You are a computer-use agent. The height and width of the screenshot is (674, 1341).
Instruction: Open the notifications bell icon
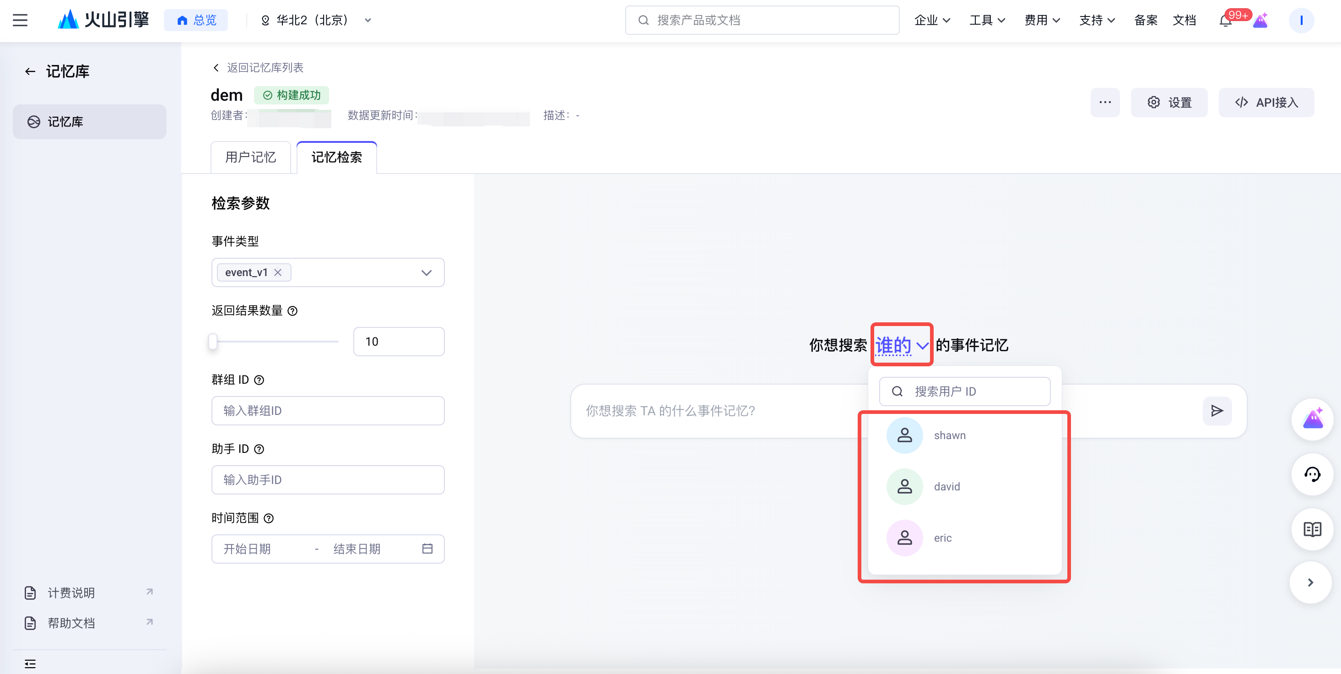pos(1225,21)
